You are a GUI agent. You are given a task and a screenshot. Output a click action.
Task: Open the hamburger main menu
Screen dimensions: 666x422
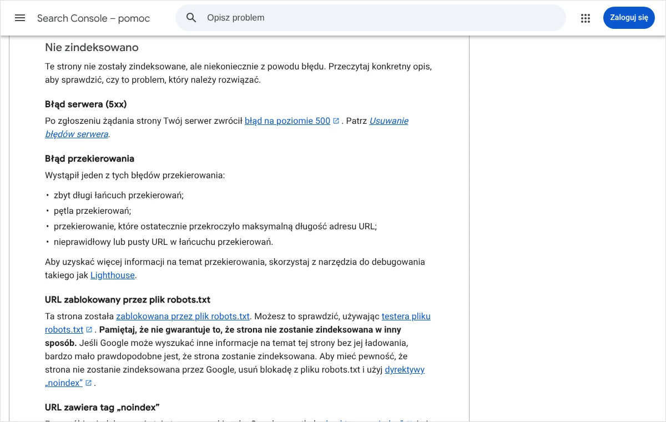pos(20,18)
